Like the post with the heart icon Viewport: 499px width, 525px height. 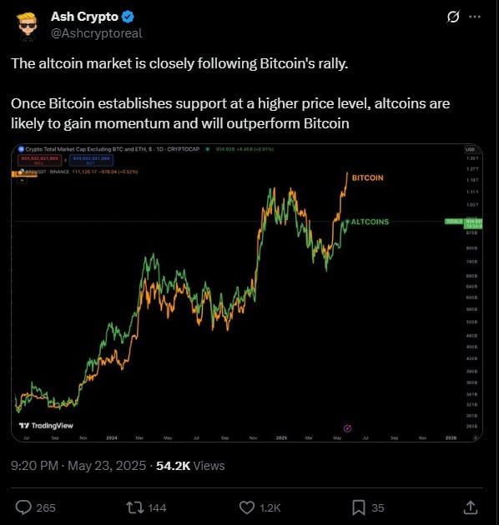click(x=247, y=507)
